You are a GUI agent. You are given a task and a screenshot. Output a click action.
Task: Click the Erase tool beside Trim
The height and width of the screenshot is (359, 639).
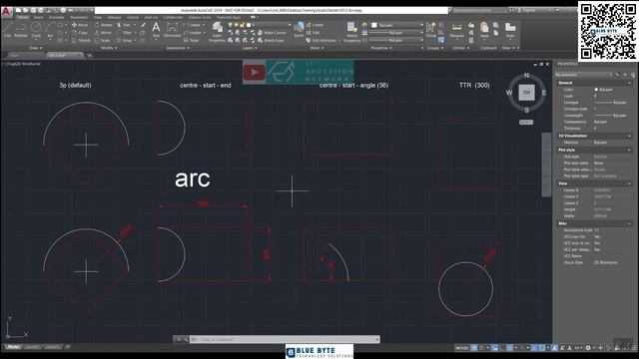[x=143, y=25]
